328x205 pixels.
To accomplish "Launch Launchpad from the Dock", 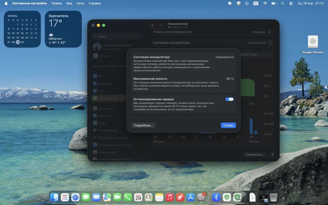I will (x=65, y=197).
